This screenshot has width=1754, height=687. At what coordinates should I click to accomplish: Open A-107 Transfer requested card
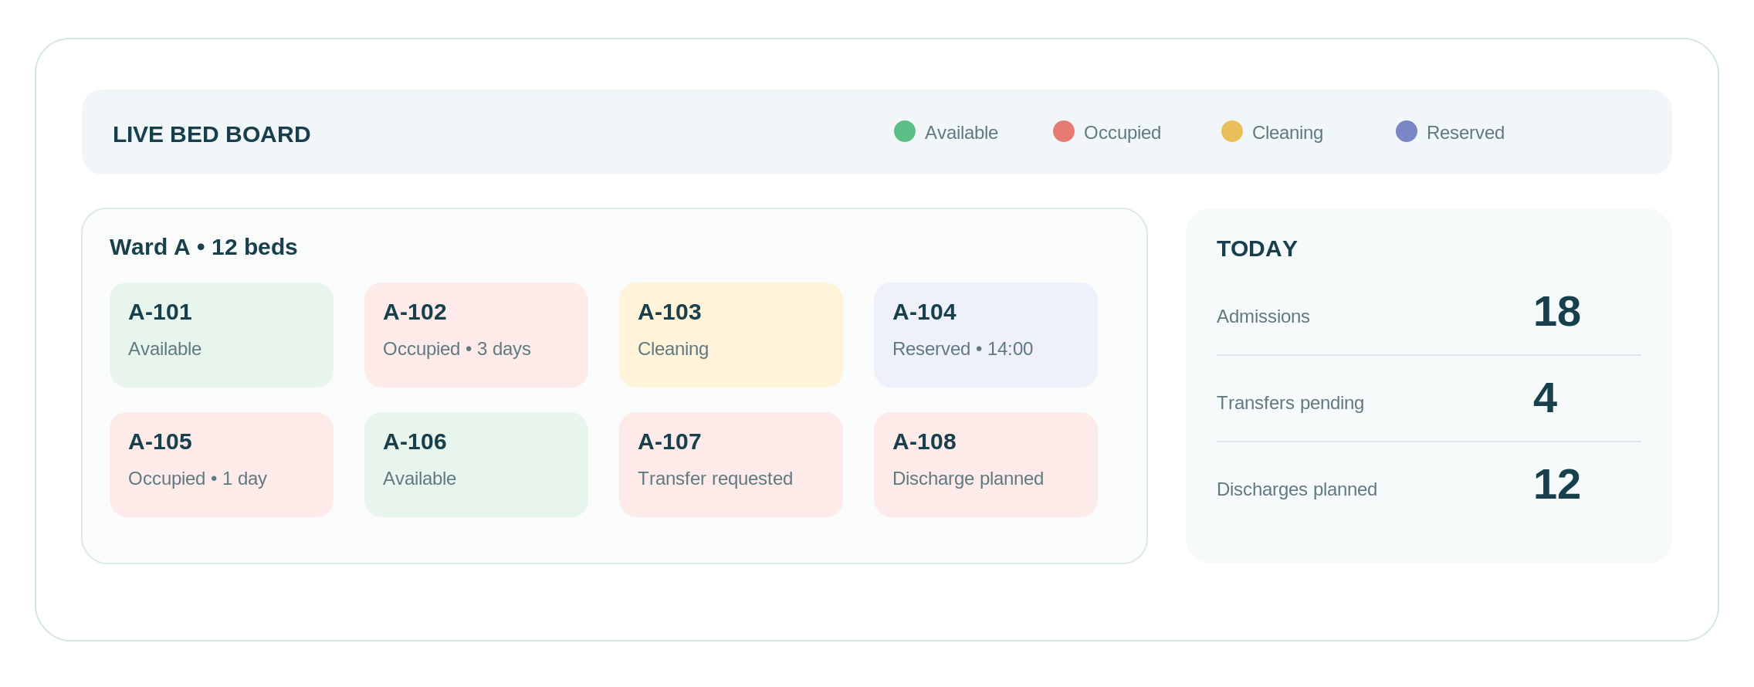(731, 464)
